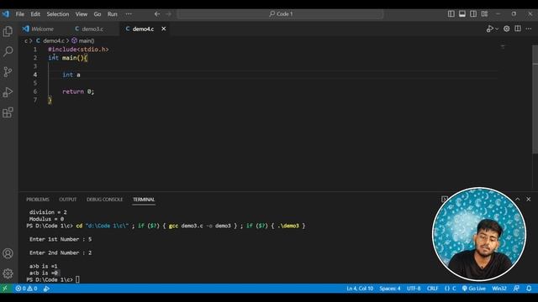The height and width of the screenshot is (302, 538).
Task: Switch to the PROBLEMS panel tab
Action: (x=38, y=200)
